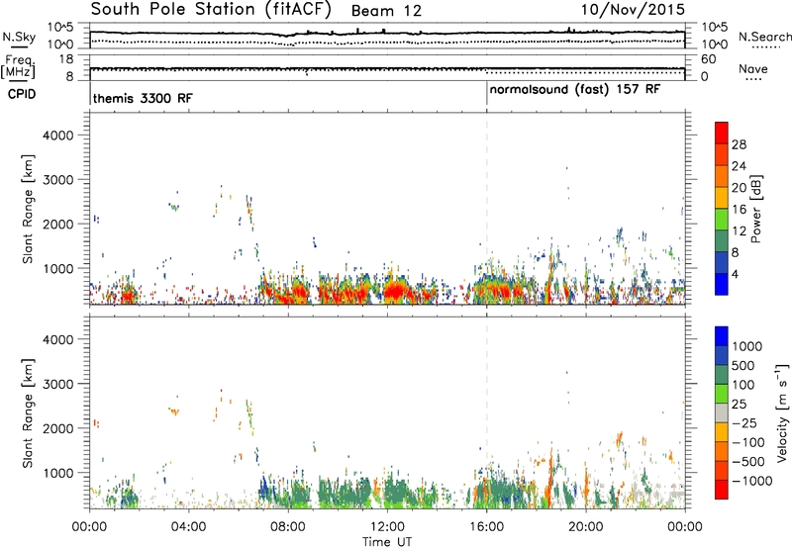Click the "12:00" time tick label
The height and width of the screenshot is (548, 792).
387,527
